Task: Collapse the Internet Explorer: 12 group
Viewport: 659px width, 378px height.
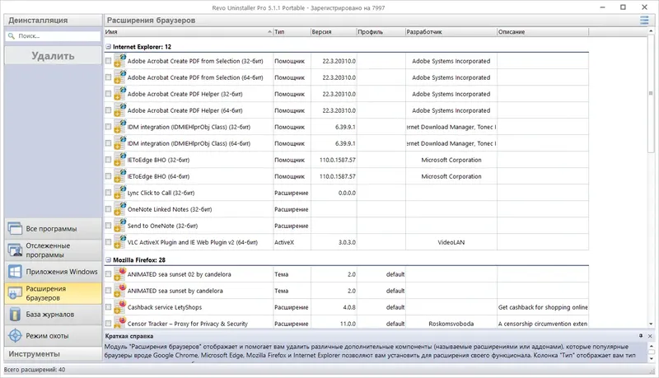Action: pyautogui.click(x=108, y=47)
